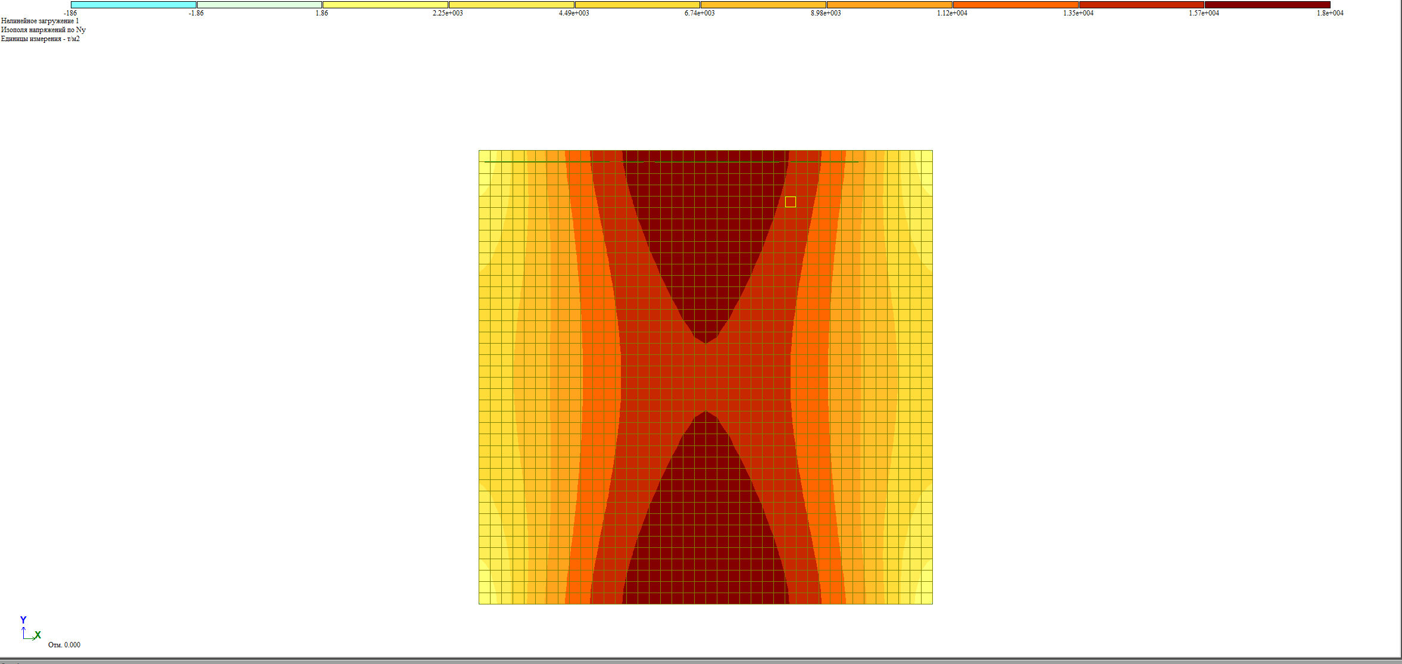Select the yellow-outlined highlighted mesh element
The width and height of the screenshot is (1402, 664).
tap(791, 202)
